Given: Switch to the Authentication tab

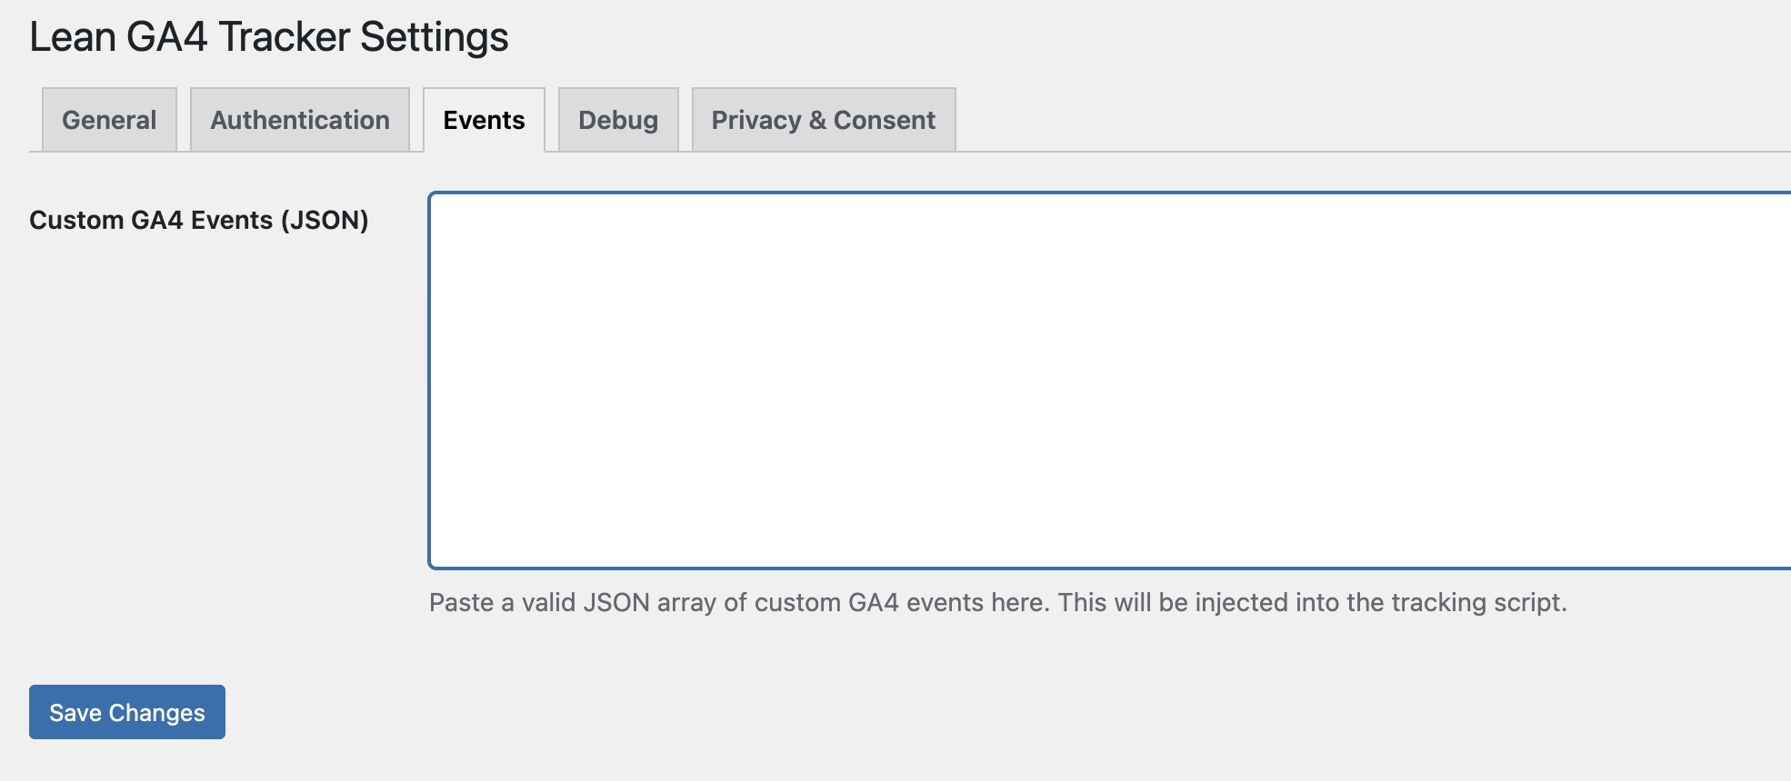Looking at the screenshot, I should 300,120.
